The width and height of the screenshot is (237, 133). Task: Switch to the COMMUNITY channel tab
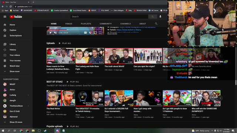106,24
